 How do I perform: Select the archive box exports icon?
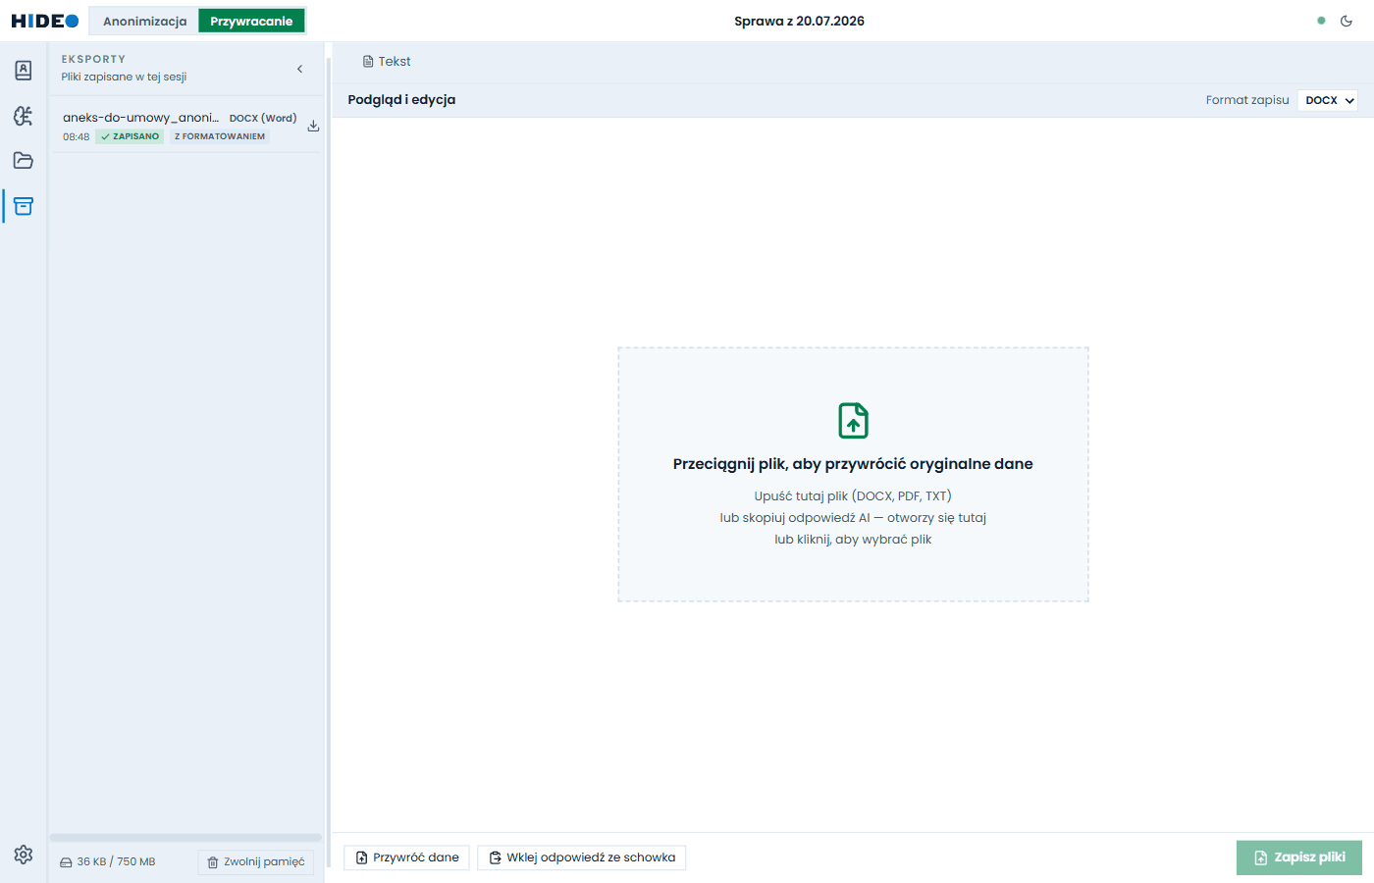pos(24,206)
